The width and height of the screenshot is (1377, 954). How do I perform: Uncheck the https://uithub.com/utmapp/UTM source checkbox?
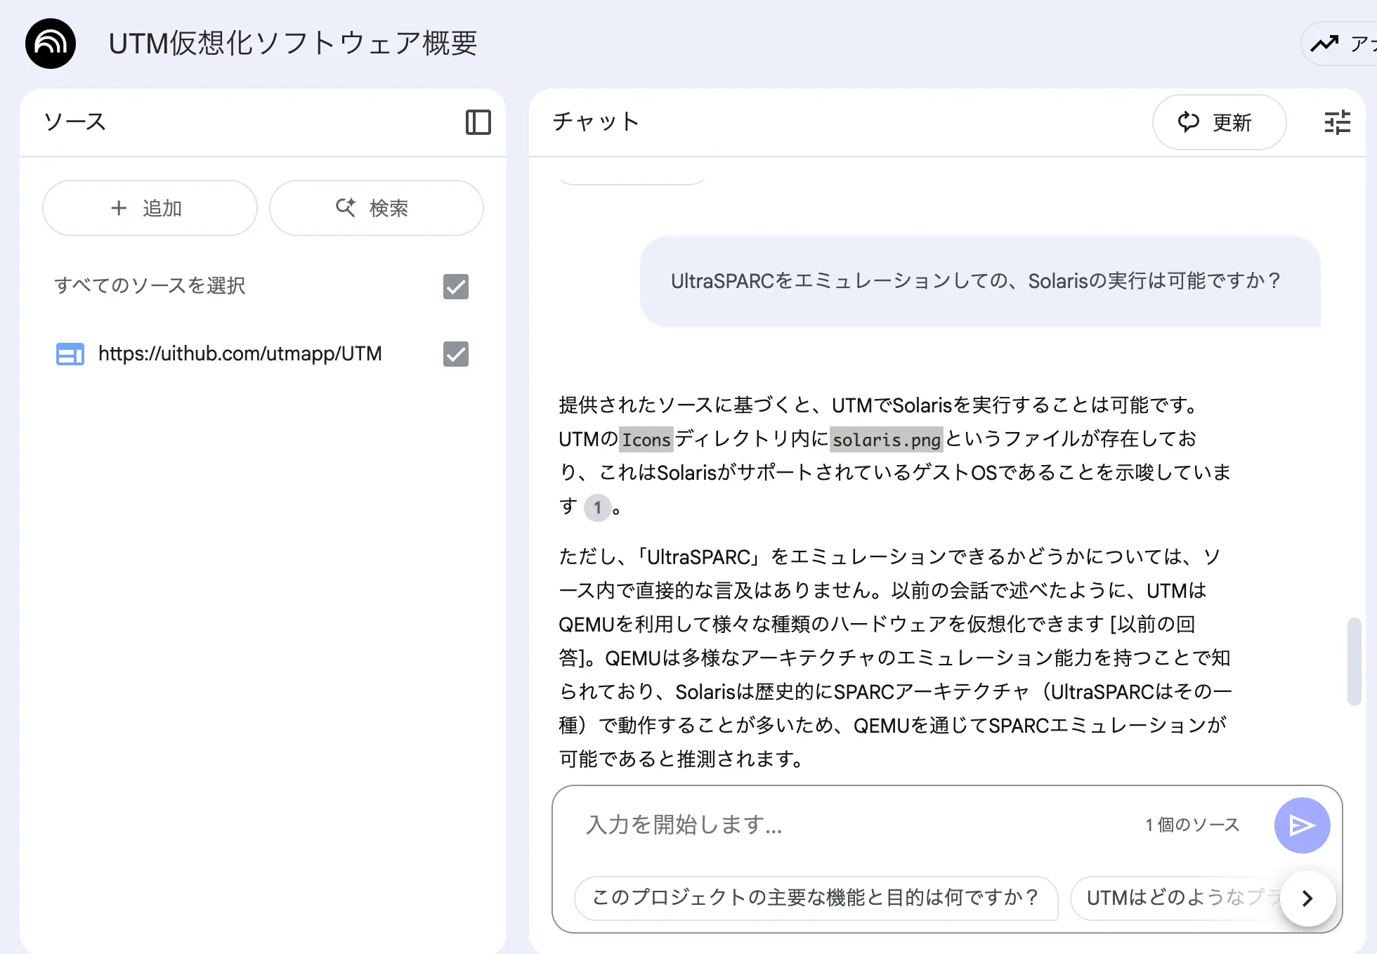[x=456, y=354]
